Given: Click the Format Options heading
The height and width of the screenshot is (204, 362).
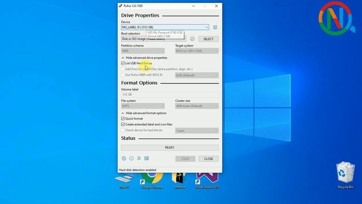Looking at the screenshot, I should tap(139, 83).
